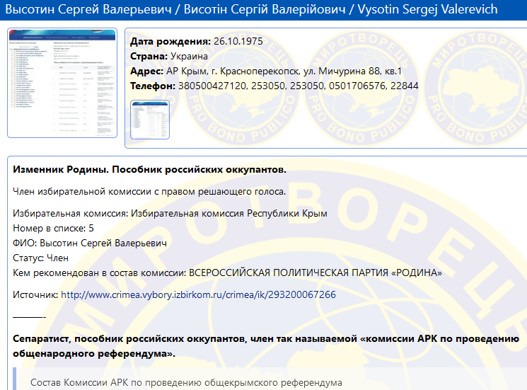Click quote 'Состав Комиссии АРК по проведению'
527x390 pixels.
[x=186, y=383]
